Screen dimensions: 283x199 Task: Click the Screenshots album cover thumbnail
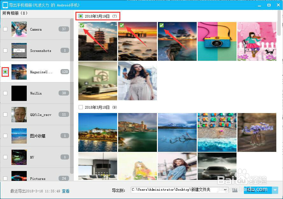coord(19,50)
